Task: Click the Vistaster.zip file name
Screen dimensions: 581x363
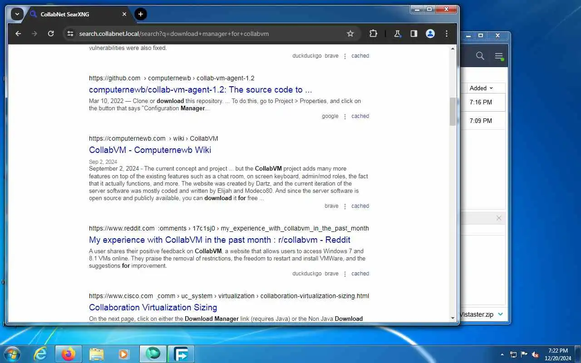Action: [477, 314]
